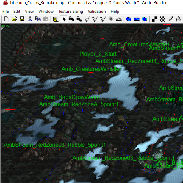This screenshot has width=183, height=183.
Task: Select the Single Tile black squares tool
Action: tap(154, 19)
